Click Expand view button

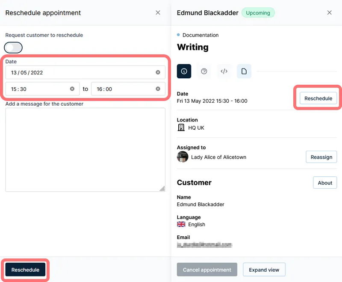(x=264, y=270)
